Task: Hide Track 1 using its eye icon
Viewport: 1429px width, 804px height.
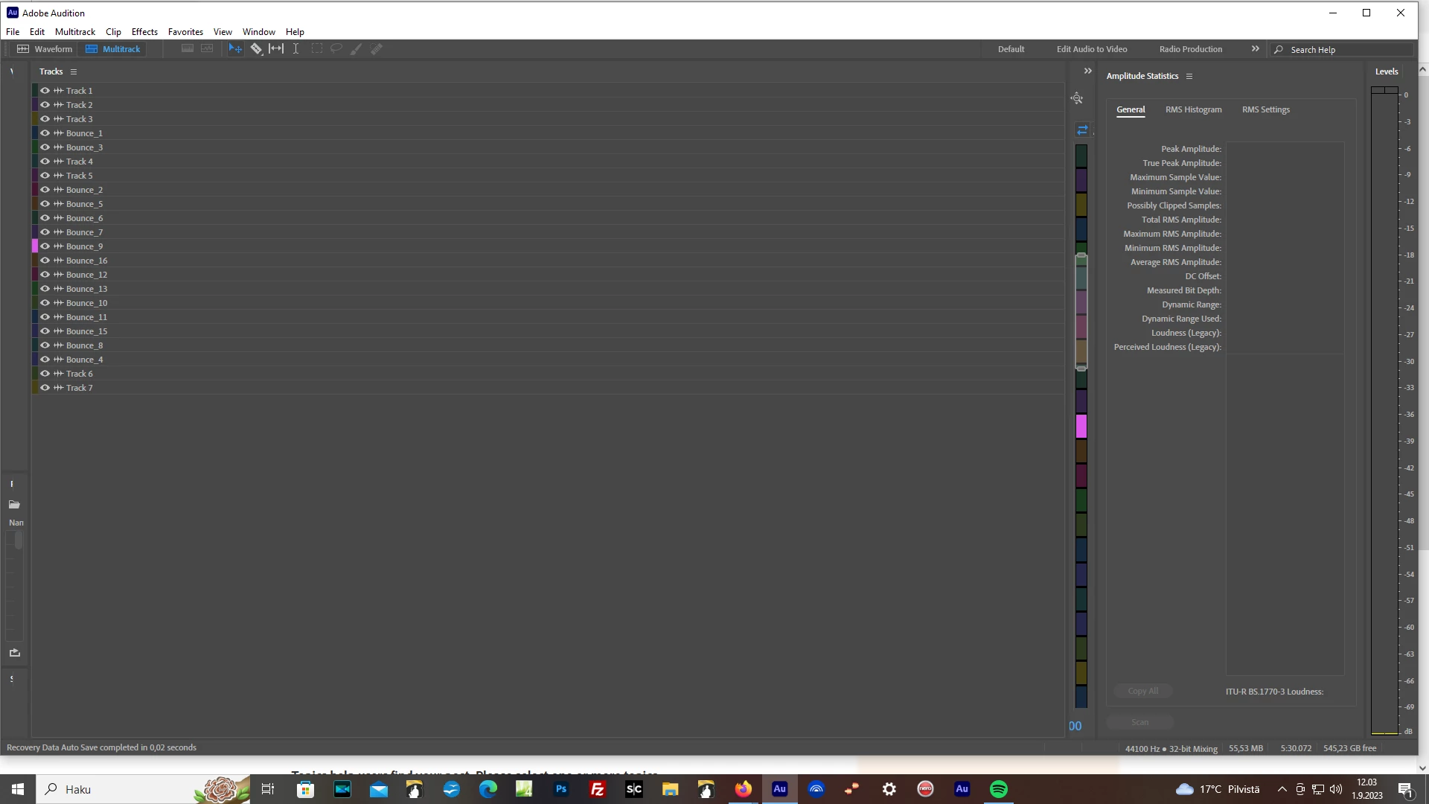Action: point(45,91)
